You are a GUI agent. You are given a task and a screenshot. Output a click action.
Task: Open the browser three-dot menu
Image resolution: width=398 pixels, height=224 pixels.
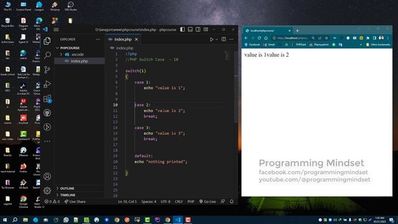(388, 38)
